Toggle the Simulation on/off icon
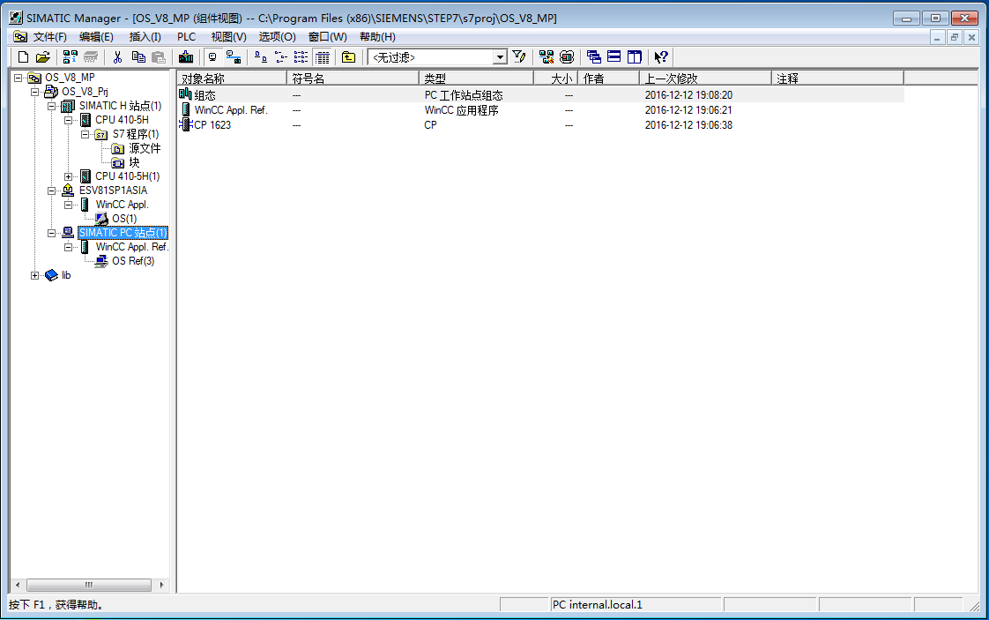The image size is (989, 620). 567,57
